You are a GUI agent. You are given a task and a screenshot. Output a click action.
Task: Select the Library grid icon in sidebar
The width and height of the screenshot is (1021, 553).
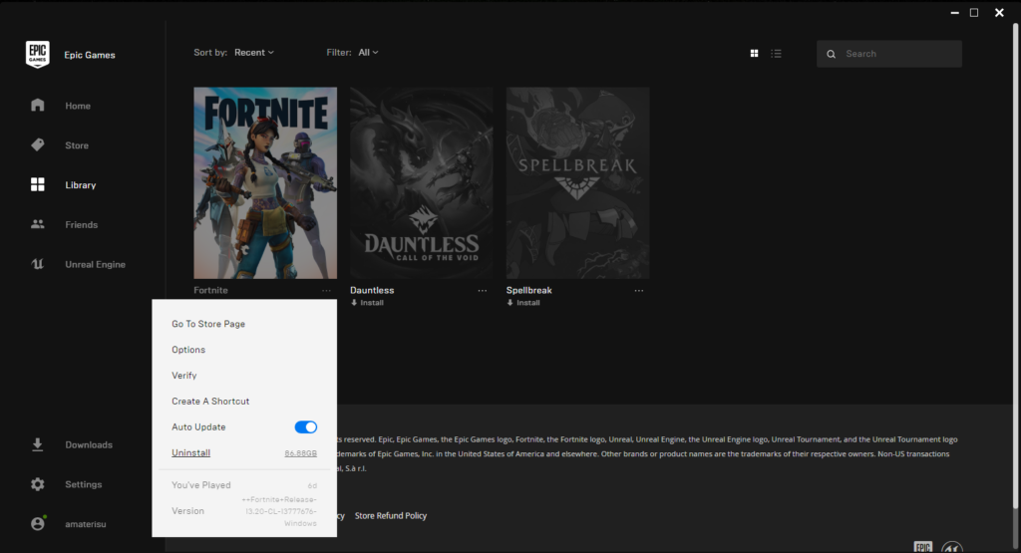tap(38, 184)
